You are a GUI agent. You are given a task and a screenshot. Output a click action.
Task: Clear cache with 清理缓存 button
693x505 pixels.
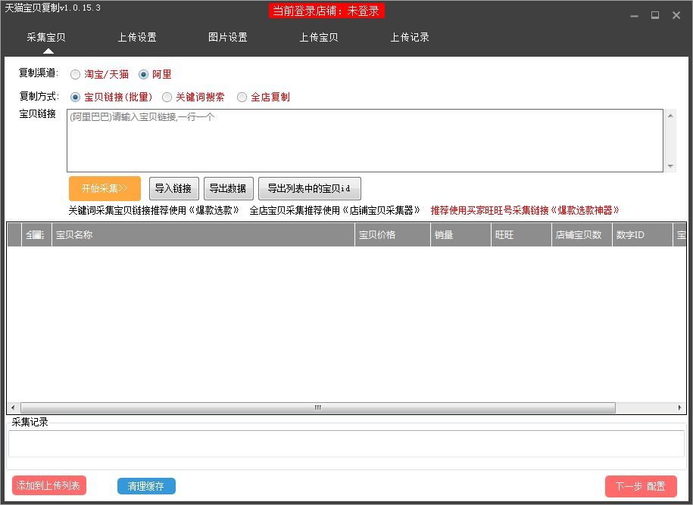(146, 486)
